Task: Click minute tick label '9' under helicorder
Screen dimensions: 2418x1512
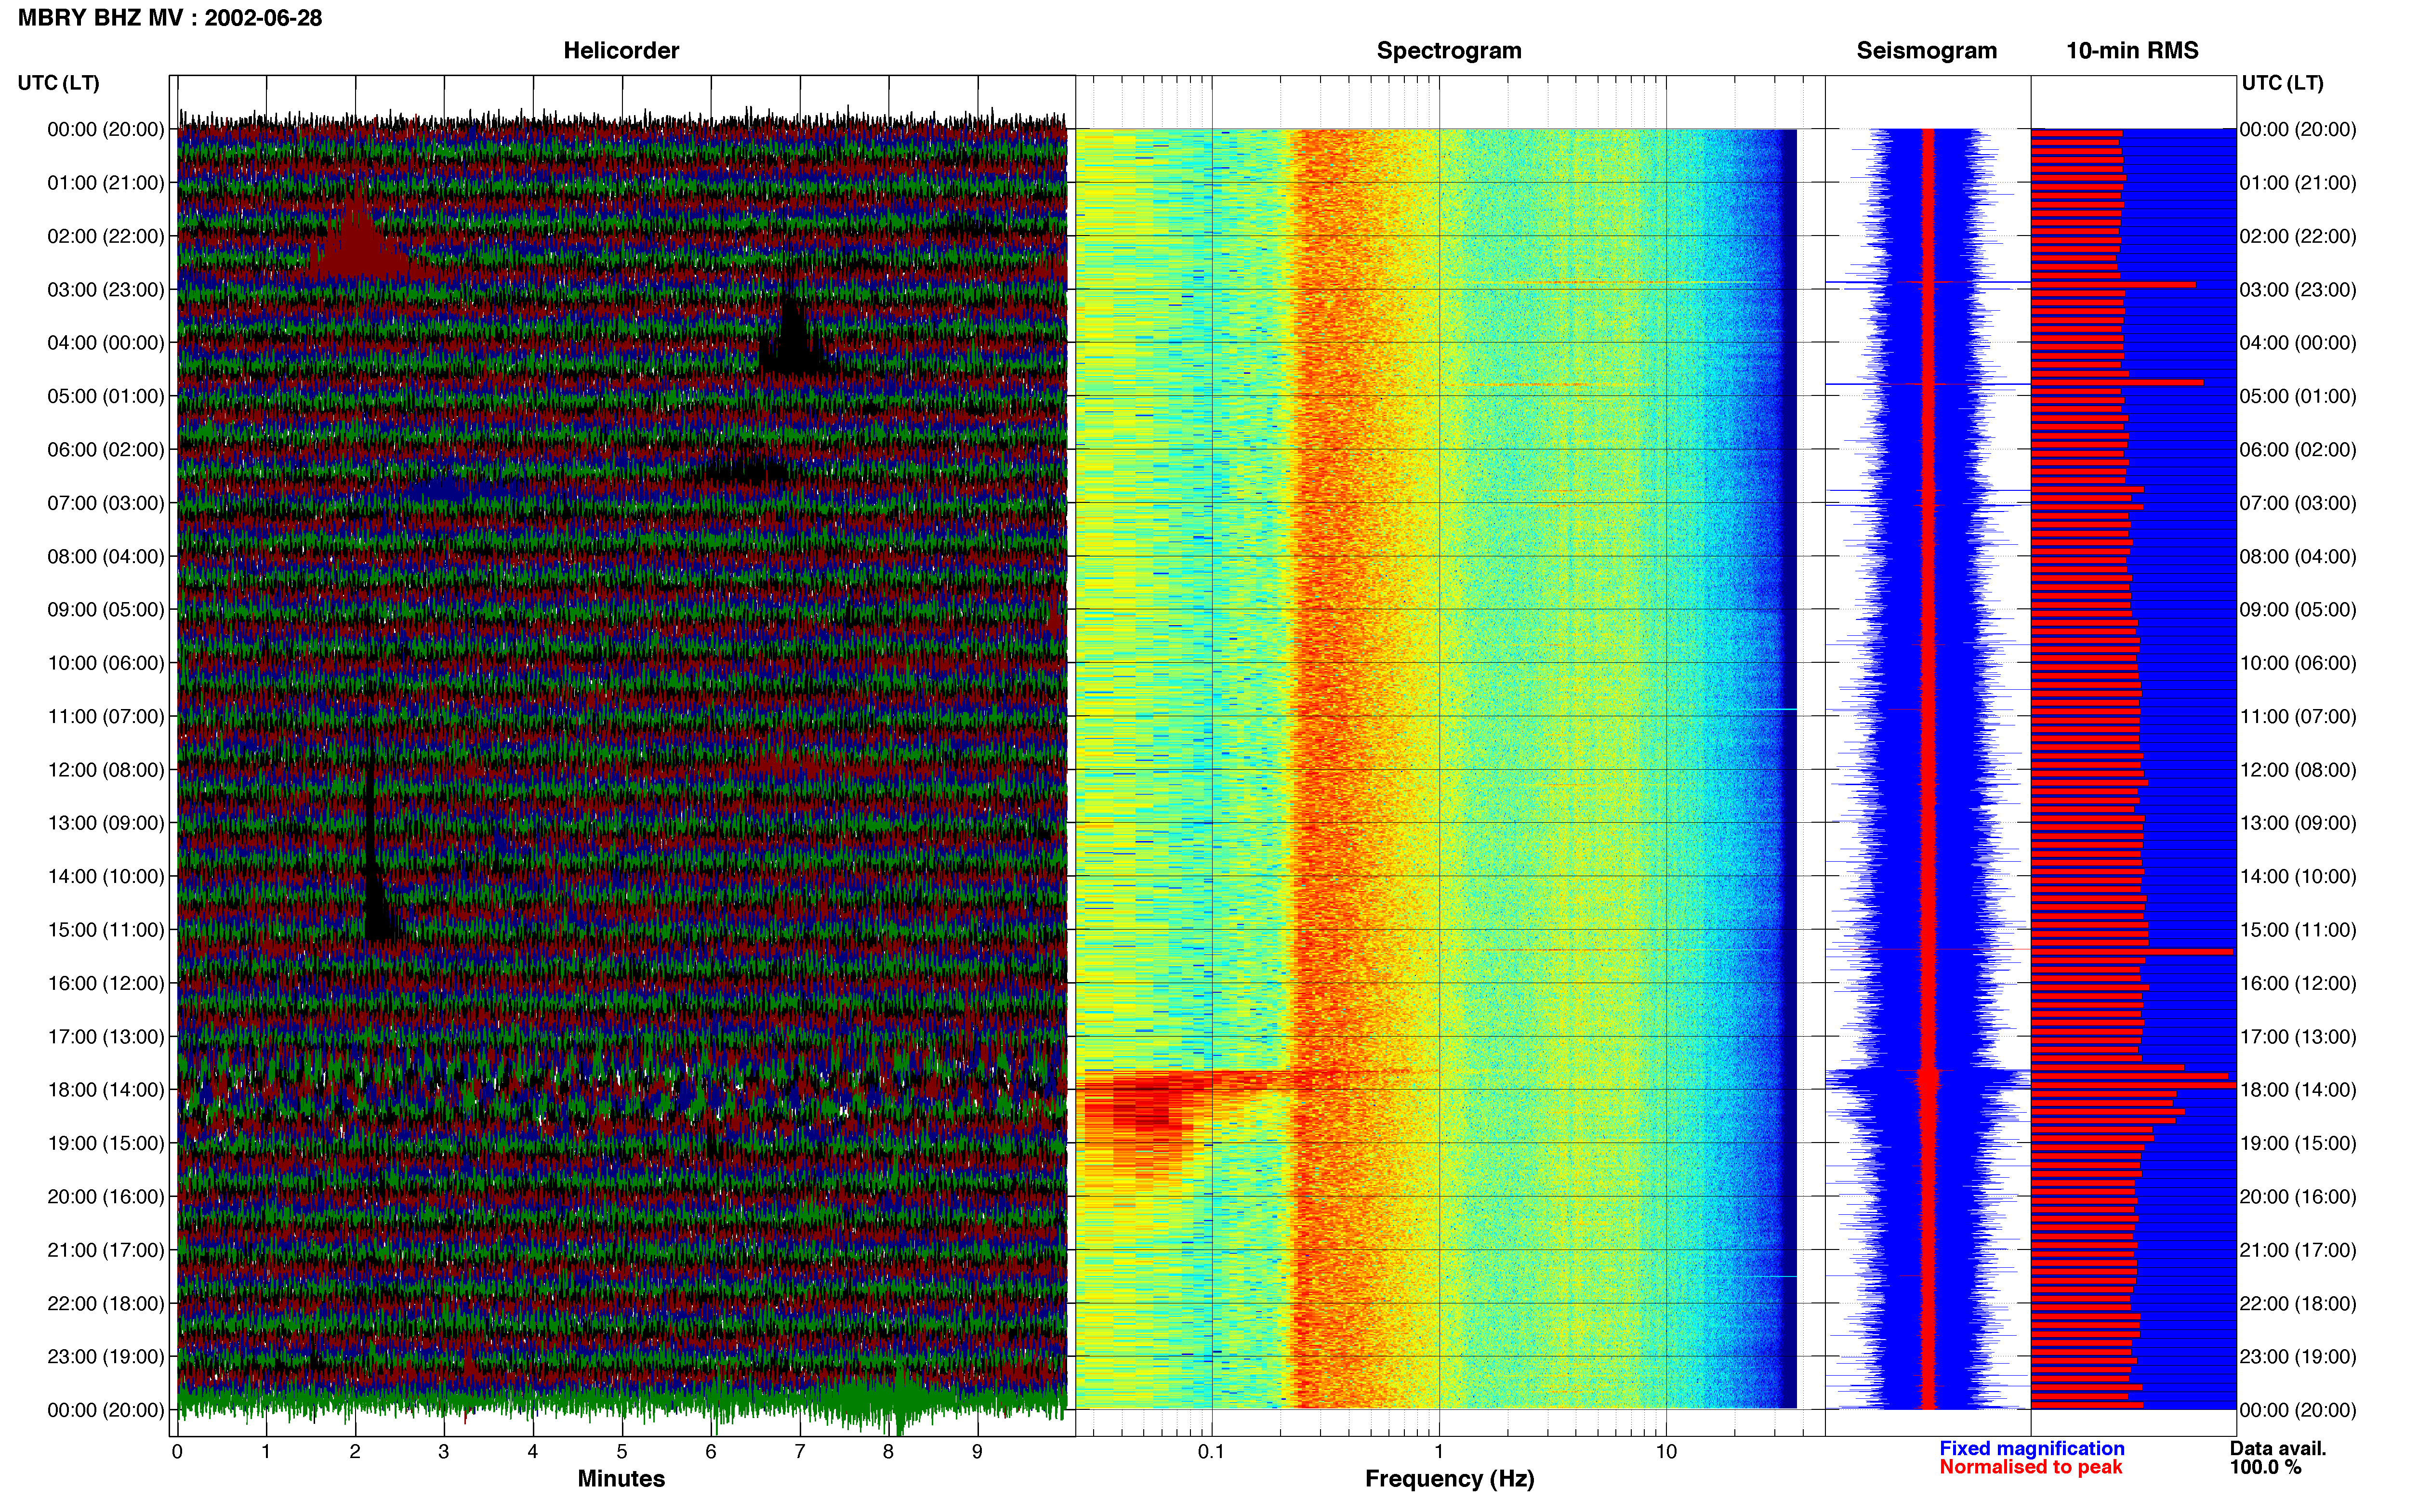Action: click(x=977, y=1452)
